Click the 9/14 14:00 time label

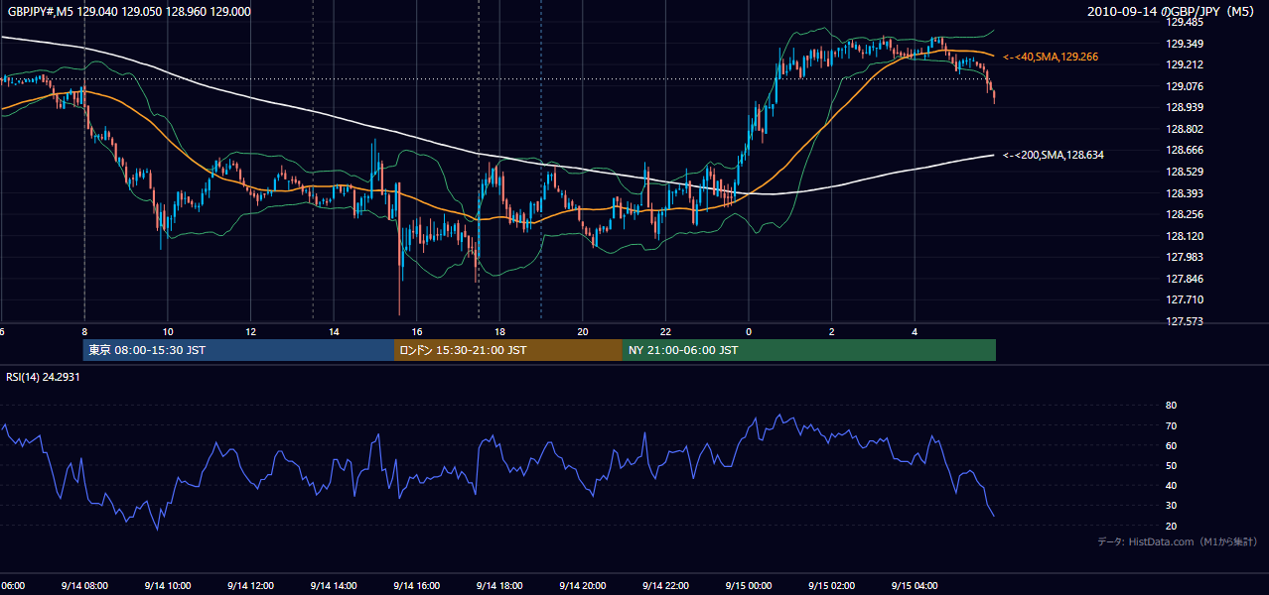click(333, 586)
